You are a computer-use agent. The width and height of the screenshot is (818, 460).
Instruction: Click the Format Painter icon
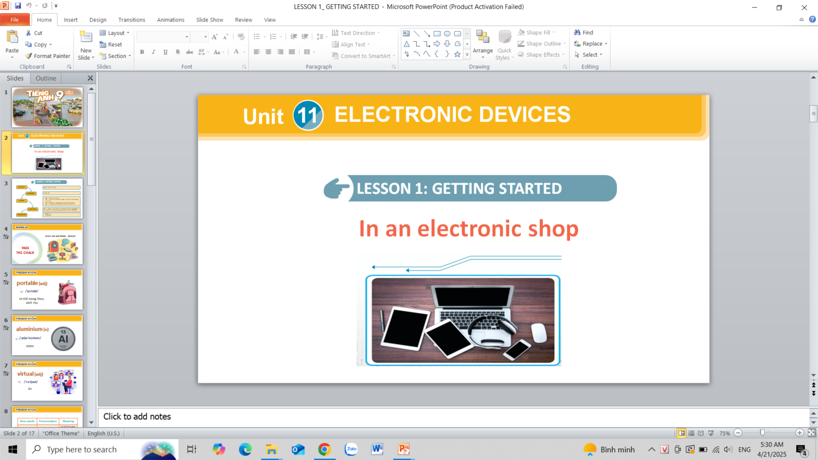coord(29,56)
